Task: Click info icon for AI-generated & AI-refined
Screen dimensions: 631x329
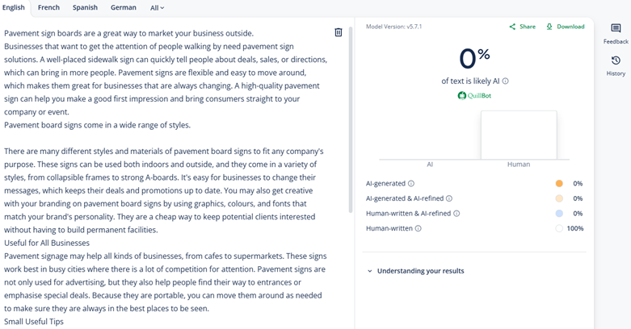Action: click(x=449, y=198)
